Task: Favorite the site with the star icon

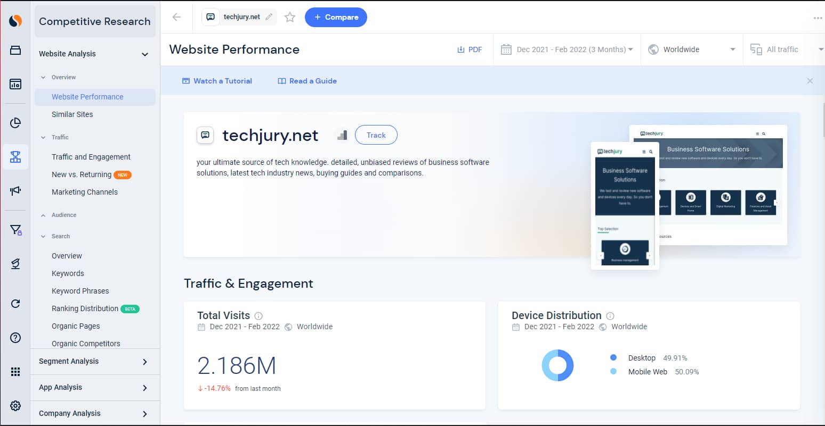Action: coord(290,17)
